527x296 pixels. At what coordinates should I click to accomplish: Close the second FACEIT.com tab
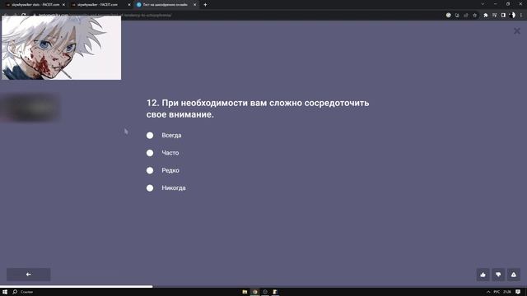pos(129,5)
